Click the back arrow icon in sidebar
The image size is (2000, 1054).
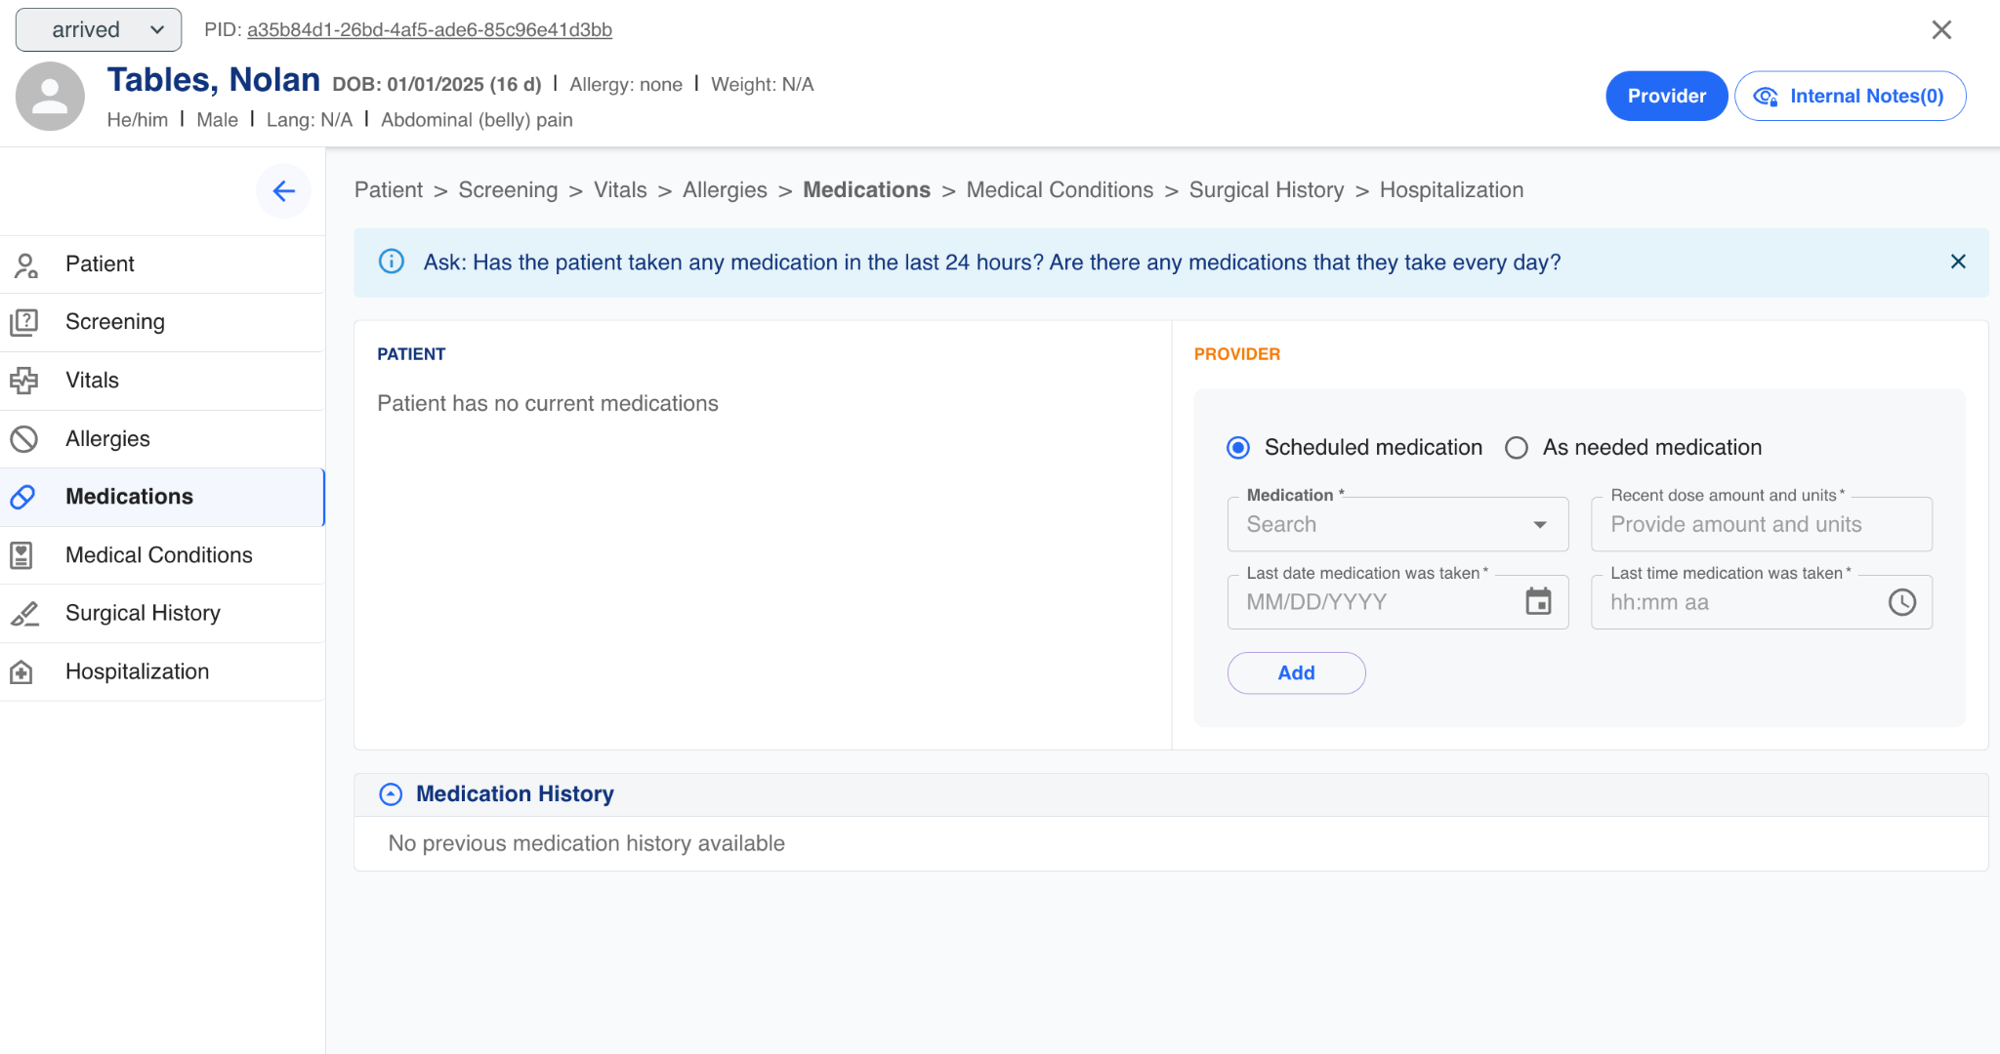tap(283, 191)
